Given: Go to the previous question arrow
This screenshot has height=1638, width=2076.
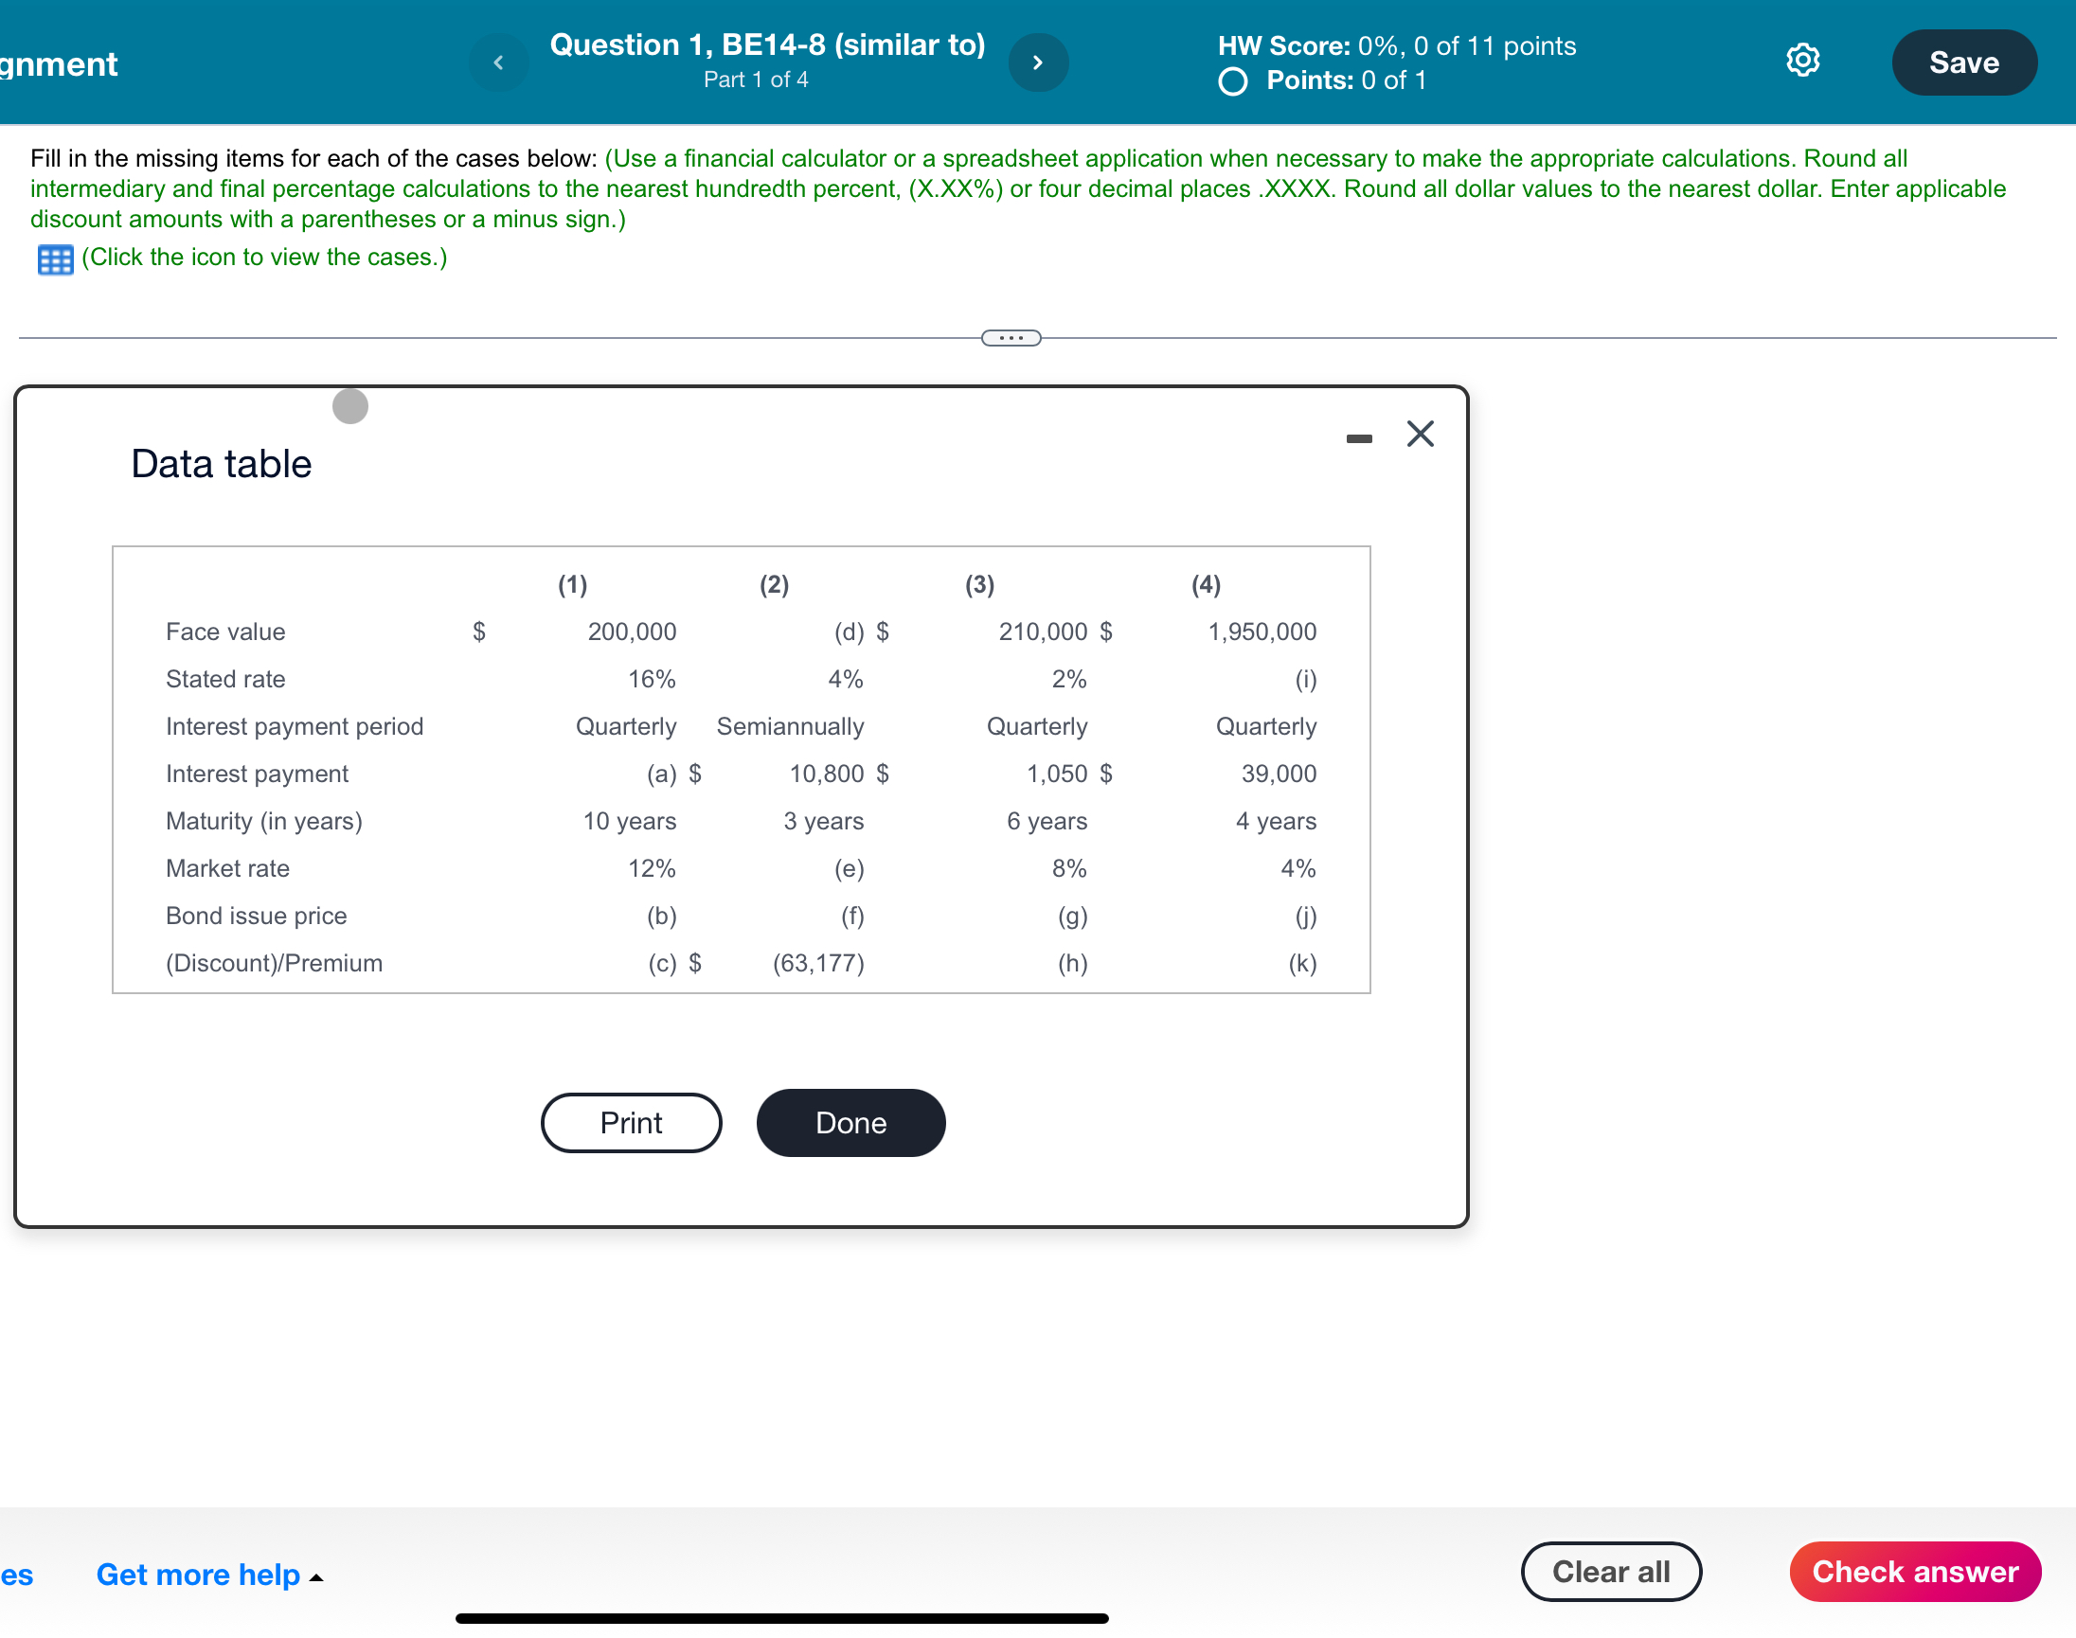Looking at the screenshot, I should [498, 62].
